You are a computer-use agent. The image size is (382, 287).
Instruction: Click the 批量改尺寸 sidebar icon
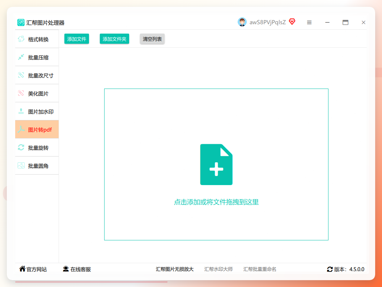21,75
